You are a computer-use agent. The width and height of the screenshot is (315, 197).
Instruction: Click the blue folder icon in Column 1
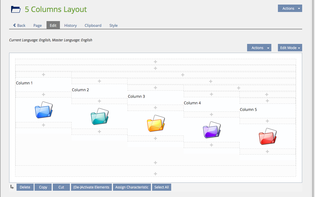[x=43, y=110]
